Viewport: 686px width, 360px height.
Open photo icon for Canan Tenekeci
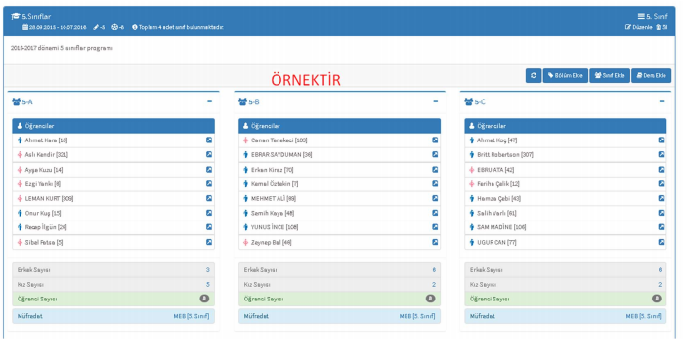(435, 140)
